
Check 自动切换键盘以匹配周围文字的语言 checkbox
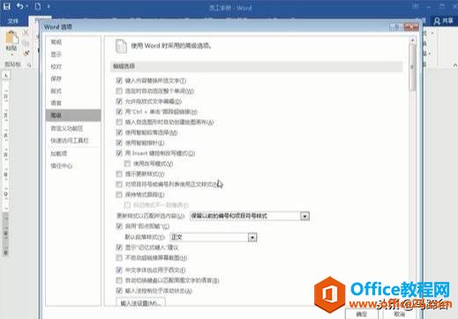click(119, 280)
